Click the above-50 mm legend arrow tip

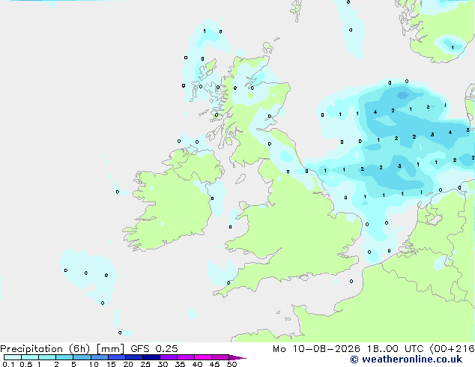pos(237,357)
